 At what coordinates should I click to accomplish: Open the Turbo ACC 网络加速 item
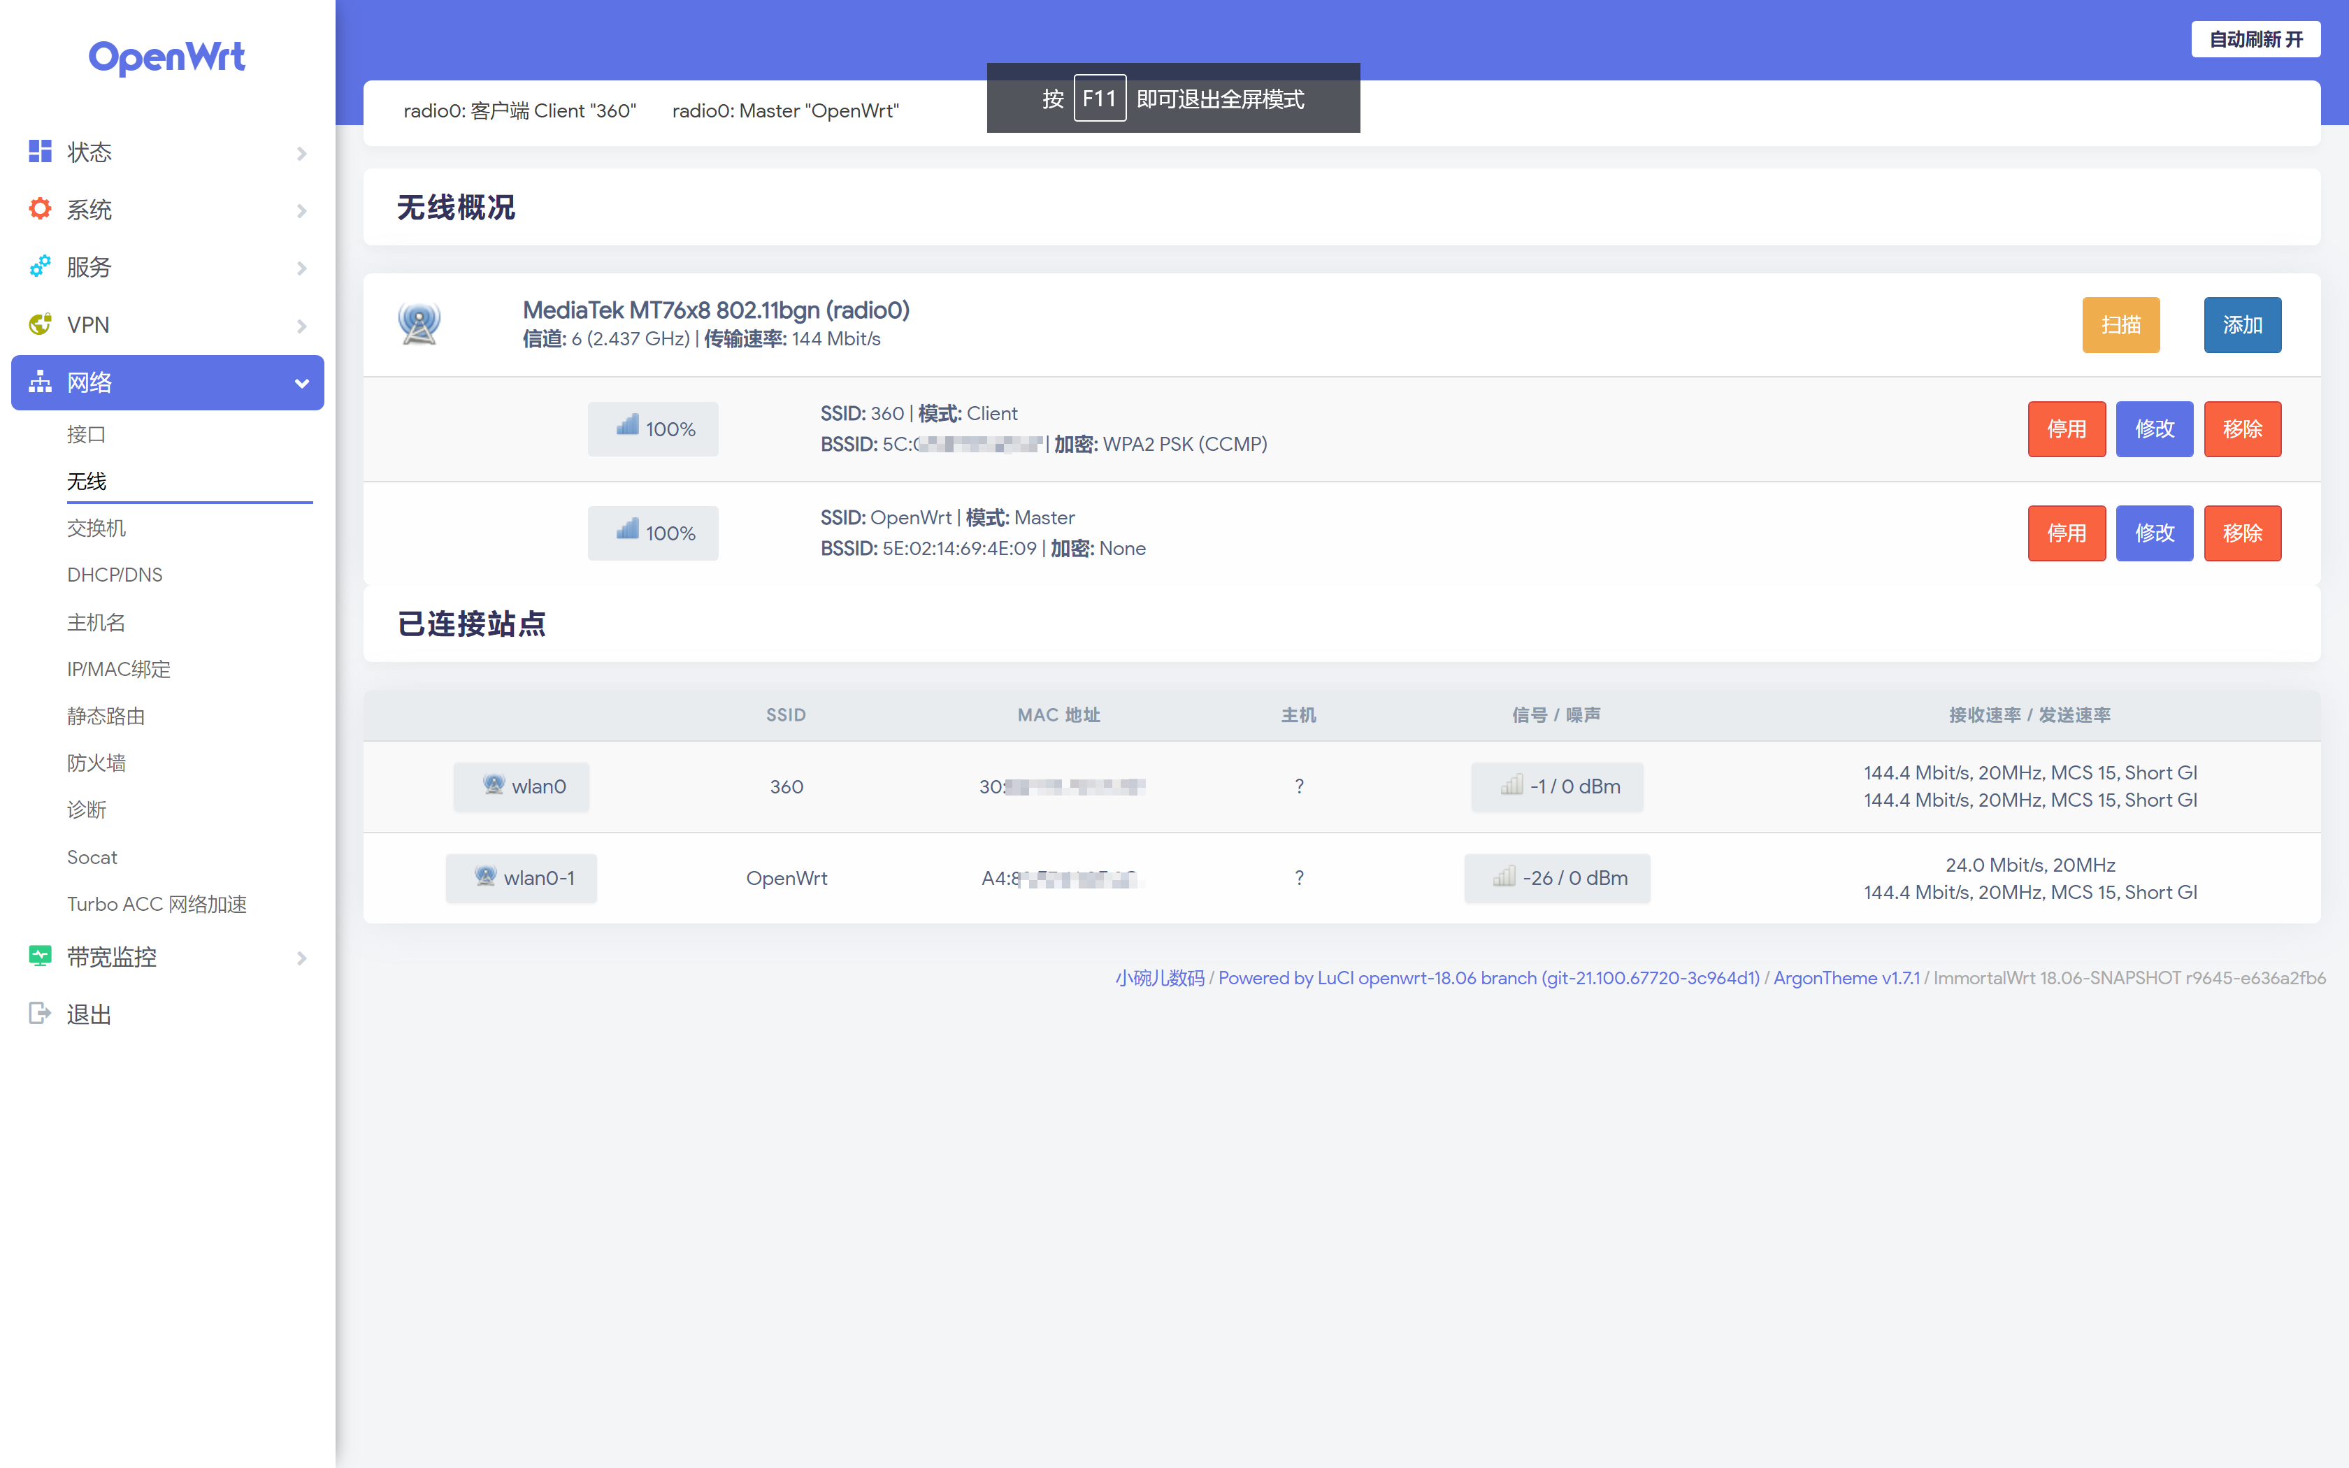pyautogui.click(x=157, y=904)
